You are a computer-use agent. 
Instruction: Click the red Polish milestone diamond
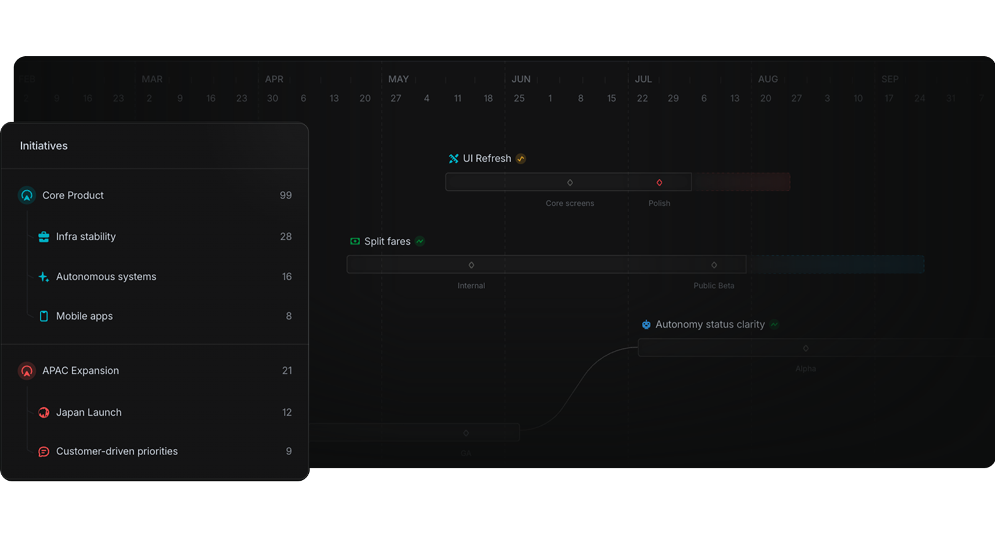tap(659, 182)
